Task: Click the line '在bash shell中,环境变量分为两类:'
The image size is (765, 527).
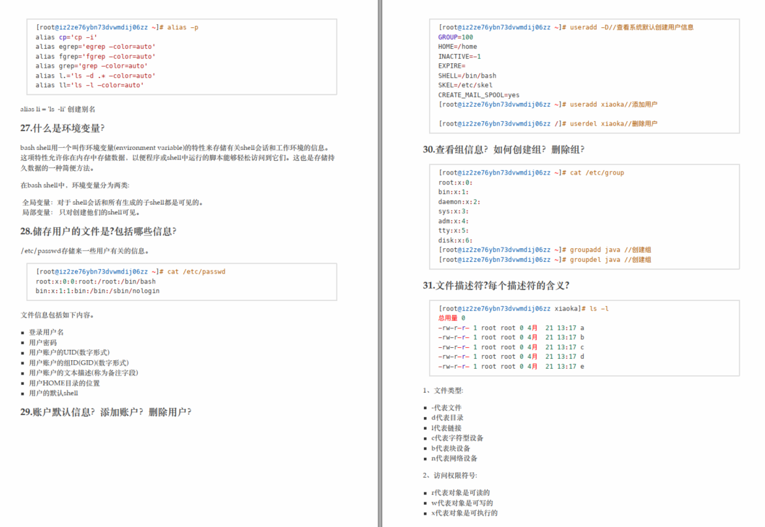Action: (x=74, y=185)
